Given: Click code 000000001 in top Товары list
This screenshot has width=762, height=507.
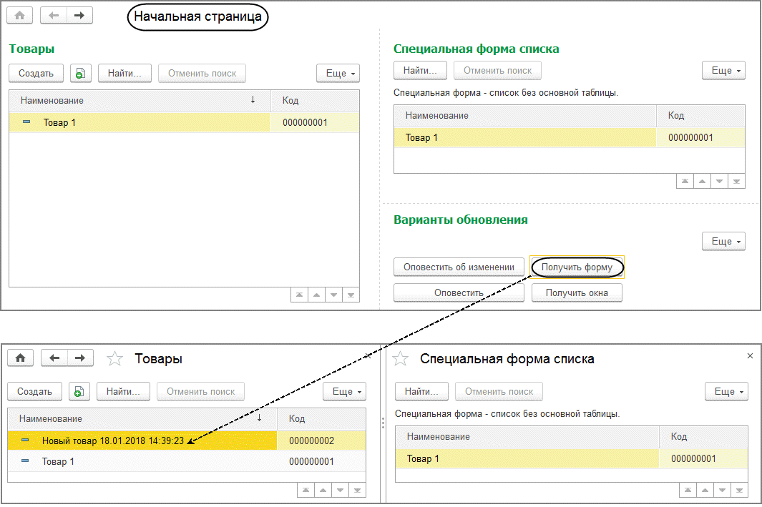Looking at the screenshot, I should (306, 123).
